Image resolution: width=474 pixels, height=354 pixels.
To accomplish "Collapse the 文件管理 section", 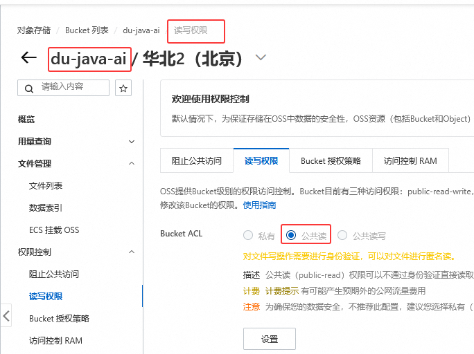I will pos(132,164).
